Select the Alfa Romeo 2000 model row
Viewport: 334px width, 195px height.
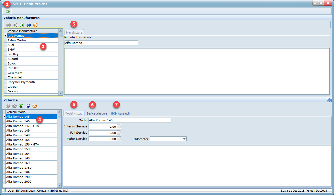[x=31, y=182]
